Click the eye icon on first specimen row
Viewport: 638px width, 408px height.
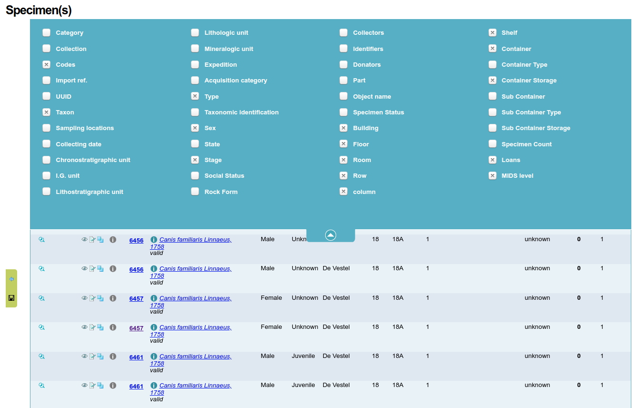(x=84, y=239)
